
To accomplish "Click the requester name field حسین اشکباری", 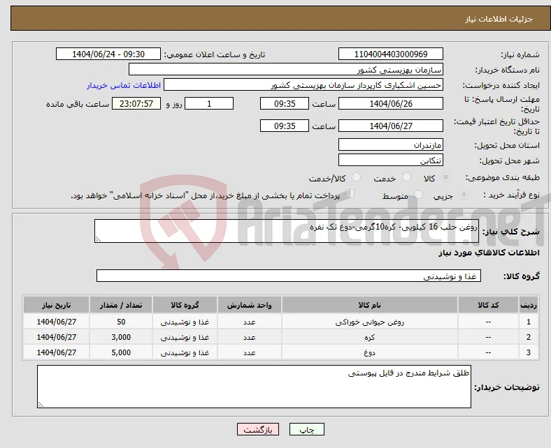I will (x=303, y=85).
